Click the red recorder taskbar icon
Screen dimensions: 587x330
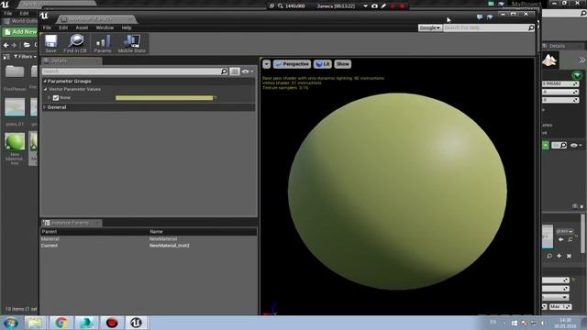[112, 323]
